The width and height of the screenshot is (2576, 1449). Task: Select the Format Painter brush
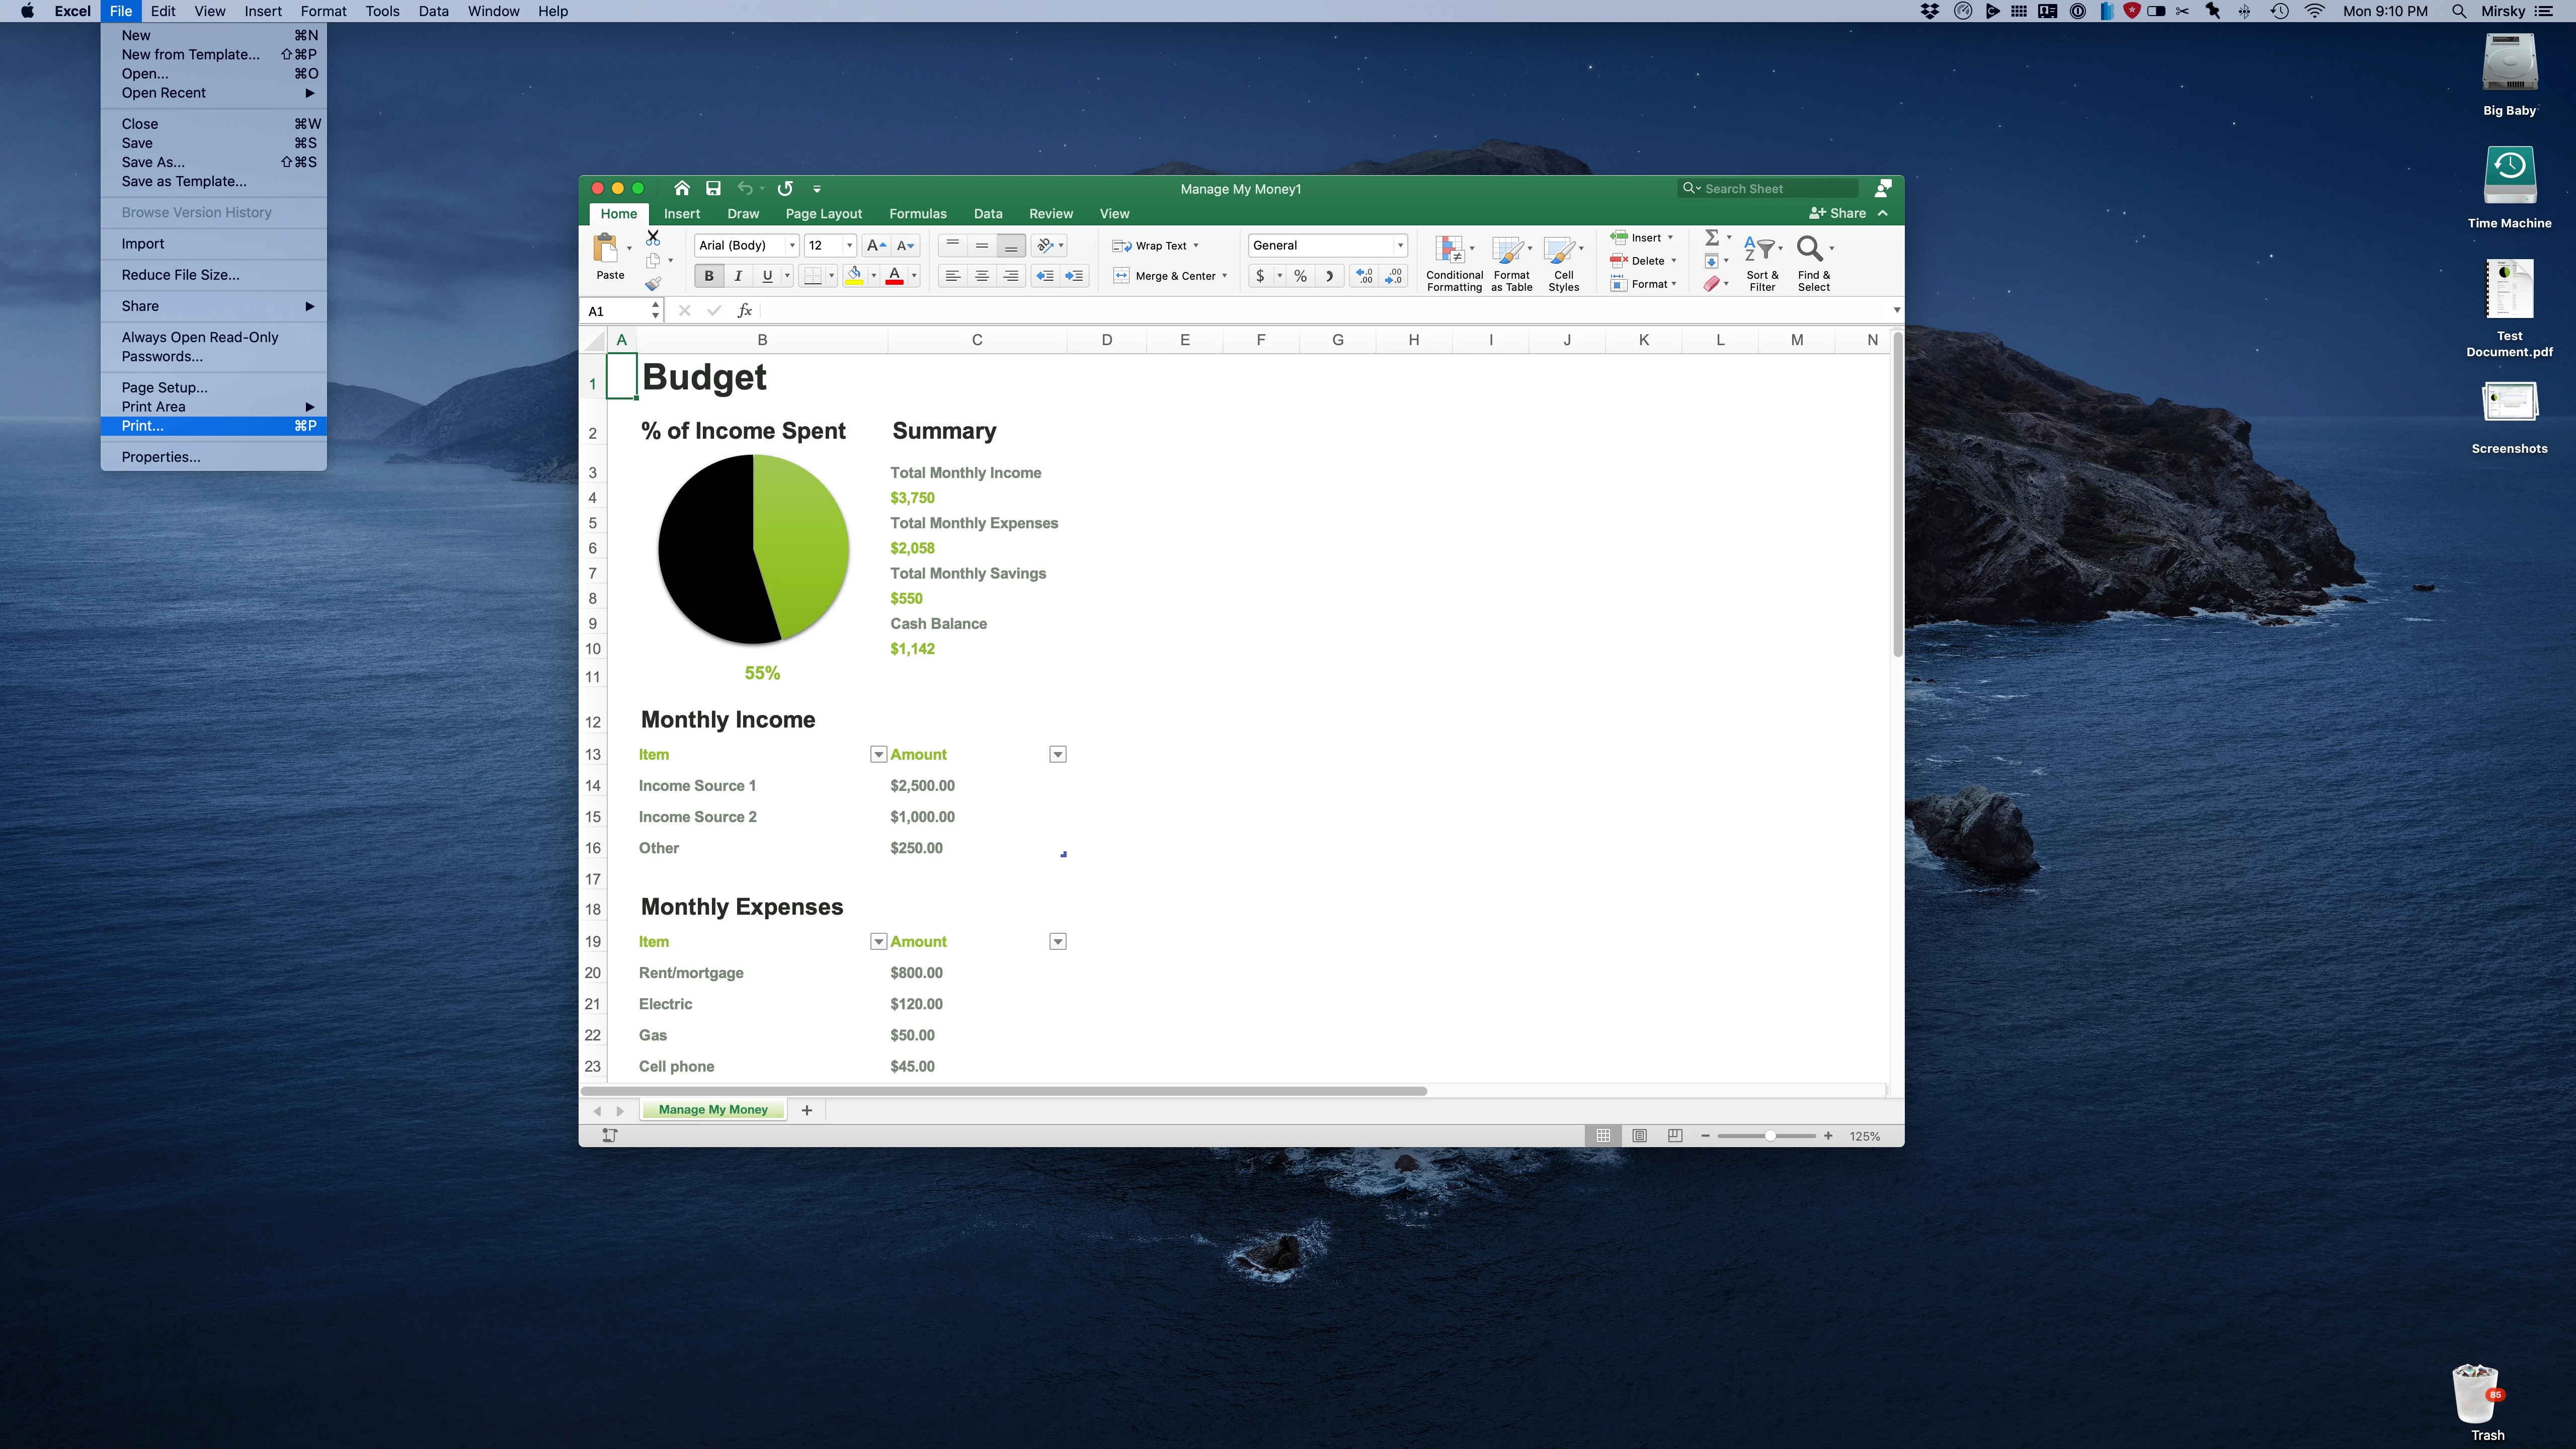(653, 284)
